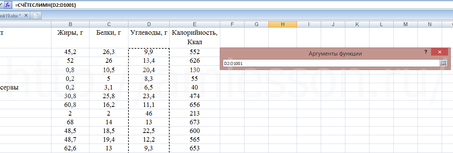Select column F header
Viewport: 453px width, 153px height.
[x=232, y=25]
